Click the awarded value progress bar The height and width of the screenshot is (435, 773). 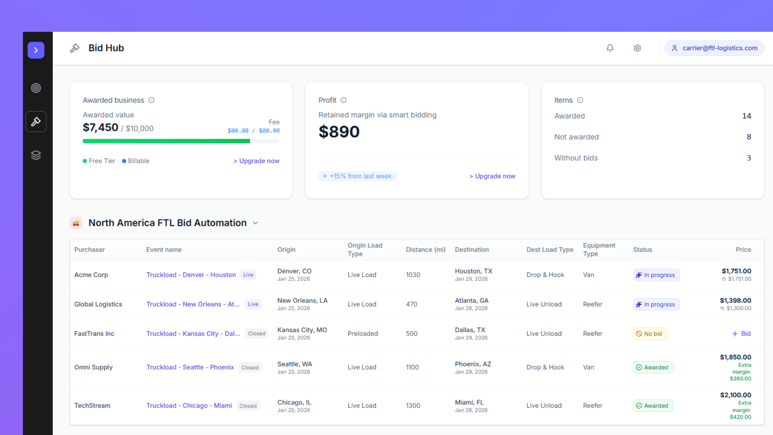click(181, 141)
